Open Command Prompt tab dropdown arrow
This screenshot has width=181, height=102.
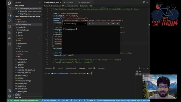93,24
